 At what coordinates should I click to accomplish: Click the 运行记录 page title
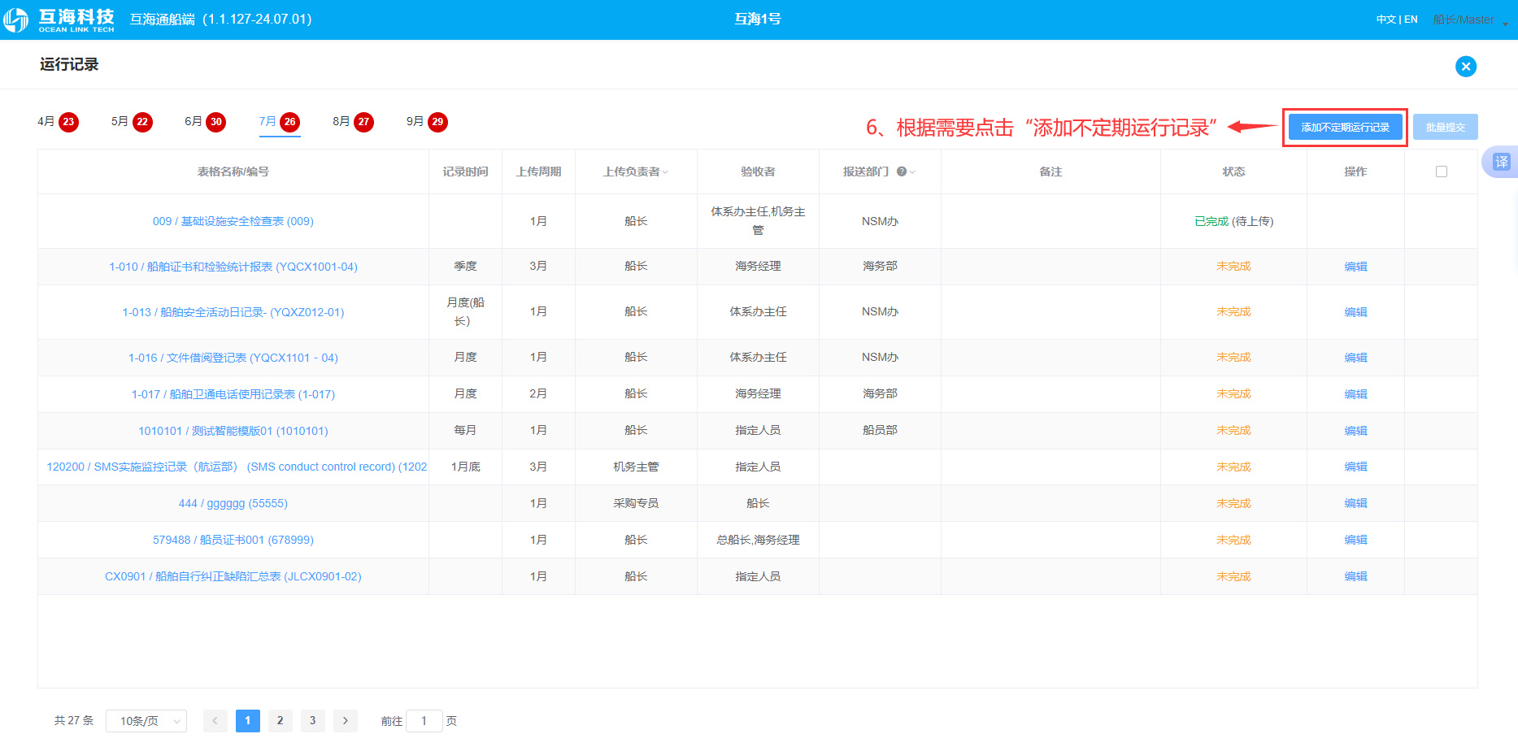point(69,64)
